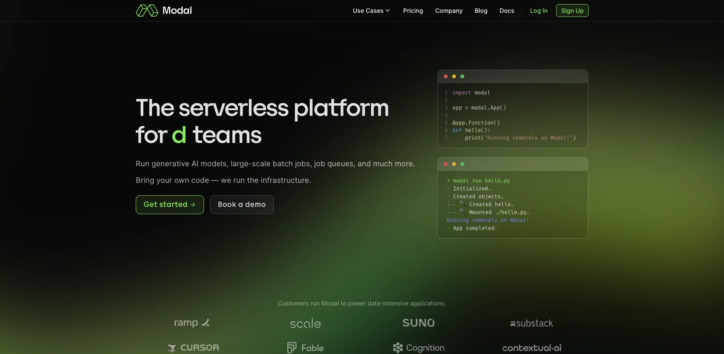
Task: Click 'The serverless platform' headline
Action: coord(262,108)
